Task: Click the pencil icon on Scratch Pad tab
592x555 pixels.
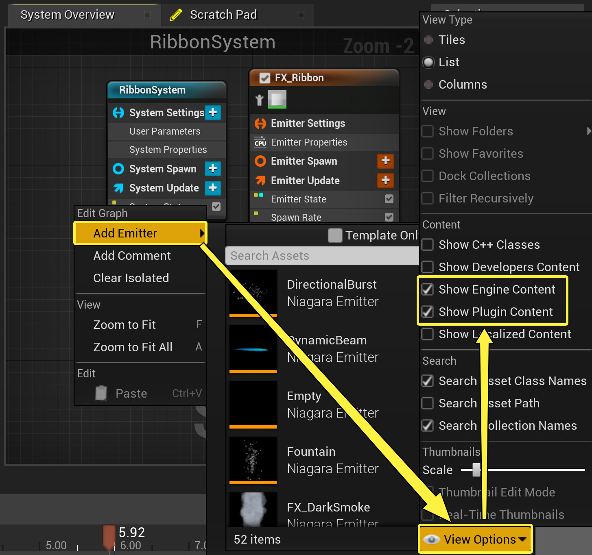Action: tap(176, 14)
